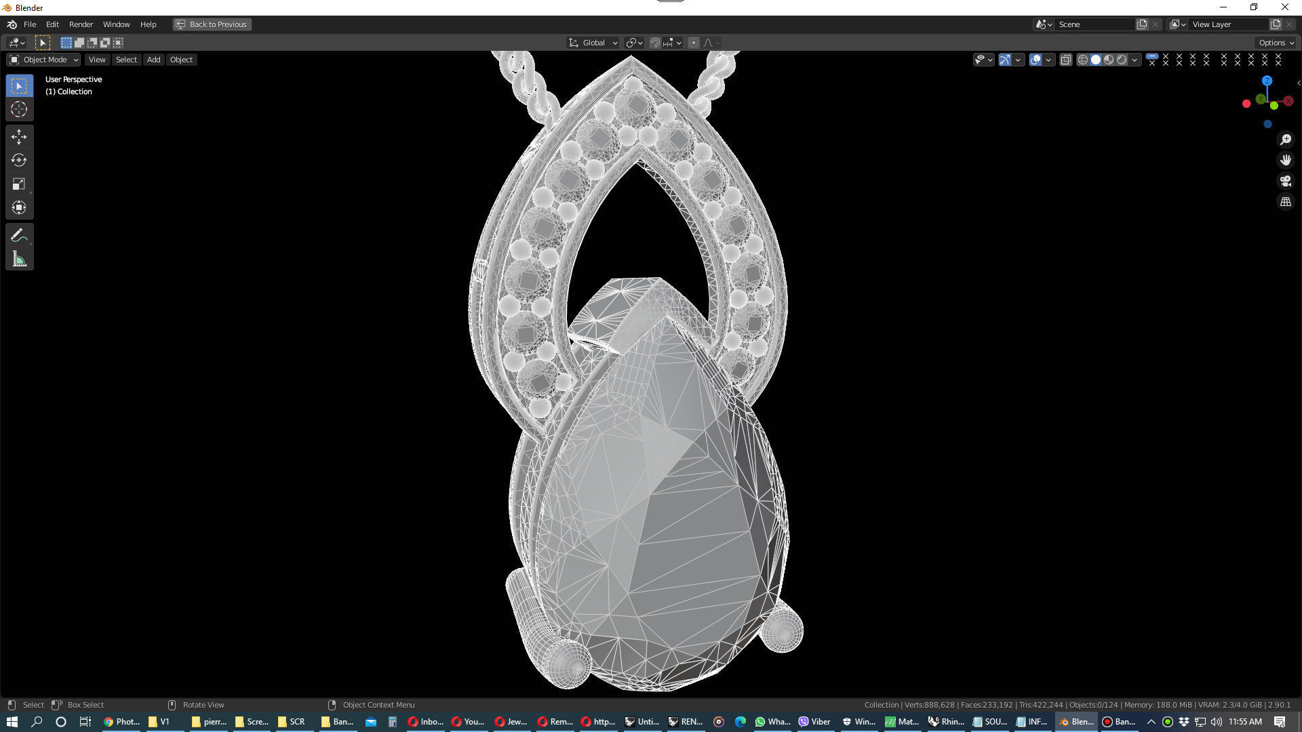Open the Global transform orientation dropdown
Viewport: 1302px width, 732px height.
[x=592, y=43]
